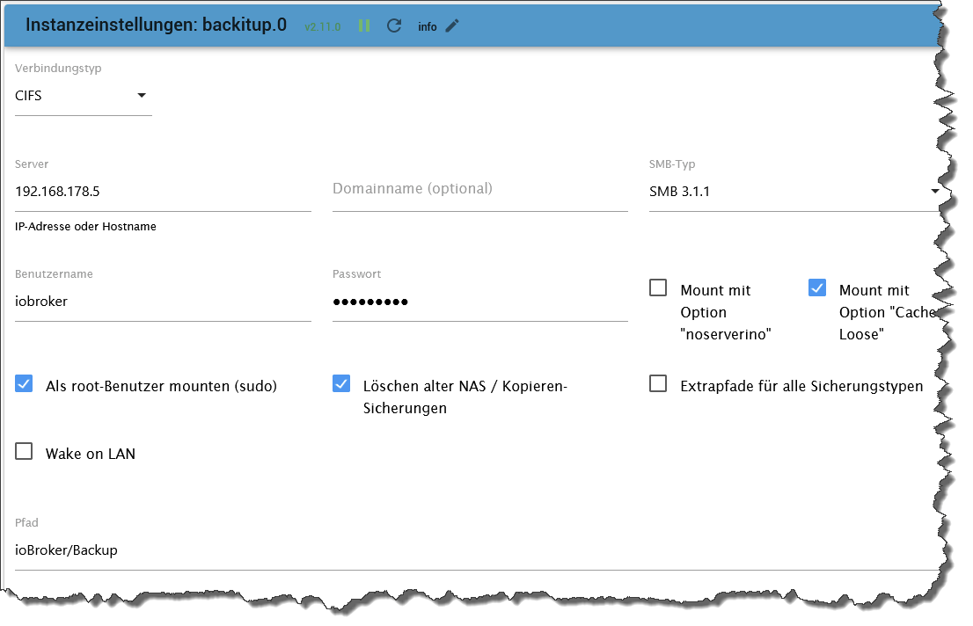Open the Verbindungstyp CIFS dropdown
This screenshot has width=973, height=626.
pos(83,97)
